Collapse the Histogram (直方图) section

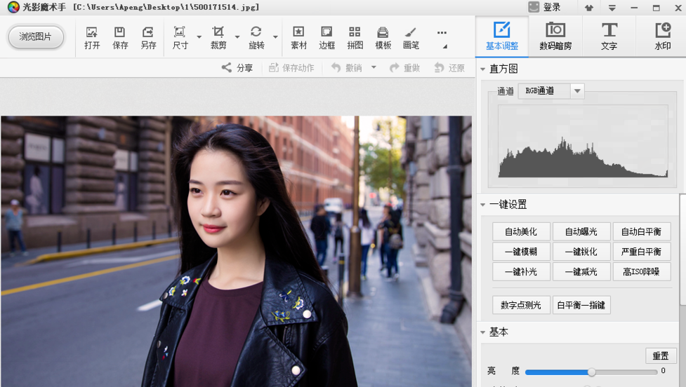(482, 69)
